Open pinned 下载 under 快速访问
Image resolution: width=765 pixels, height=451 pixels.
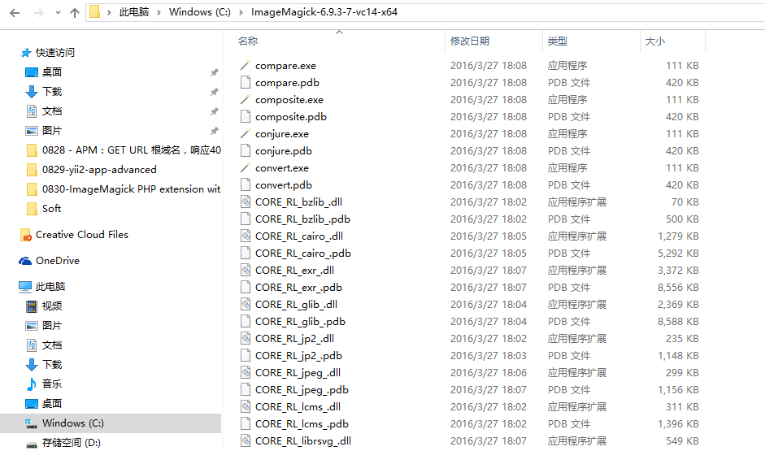click(52, 92)
